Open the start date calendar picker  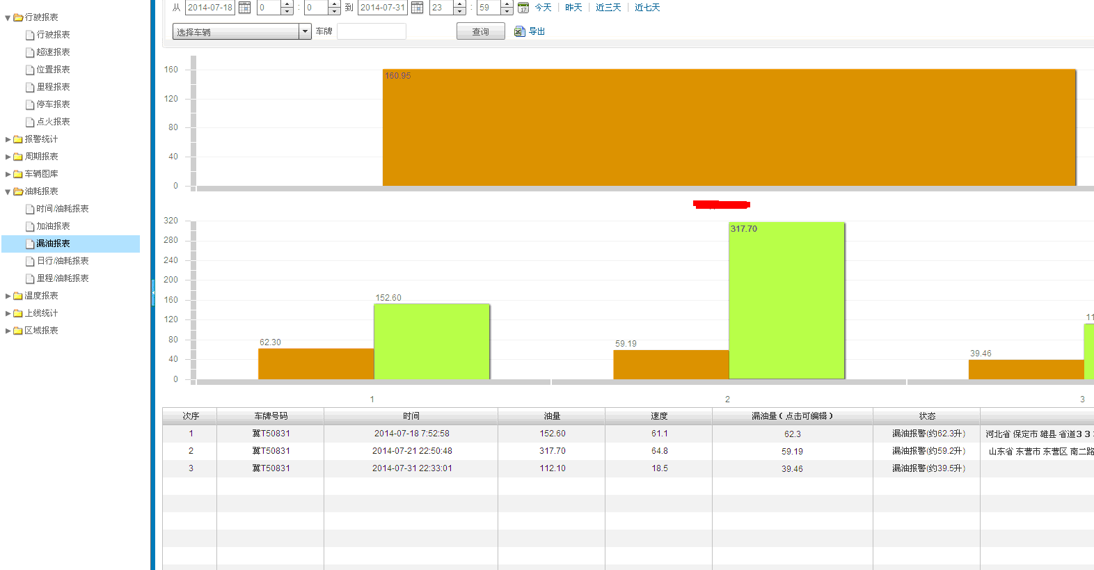click(245, 8)
